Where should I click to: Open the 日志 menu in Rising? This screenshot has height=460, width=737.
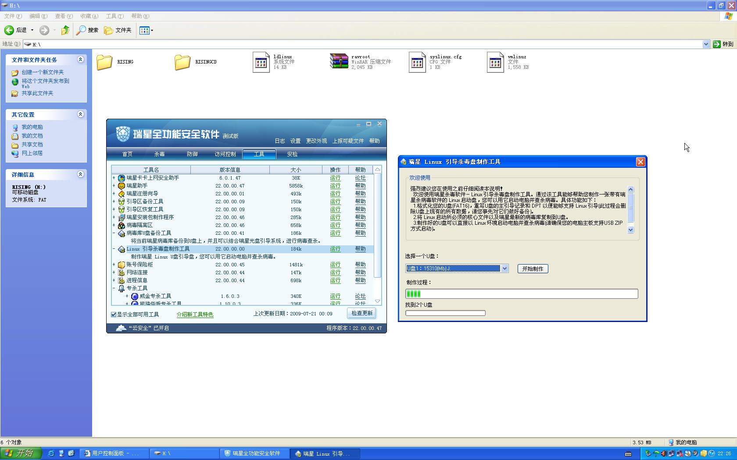coord(279,141)
